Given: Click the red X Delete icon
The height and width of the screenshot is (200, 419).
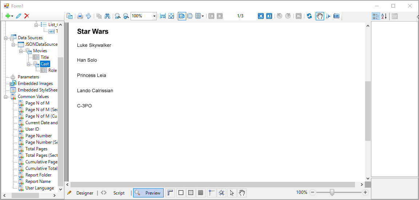Looking at the screenshot, I should (x=27, y=16).
